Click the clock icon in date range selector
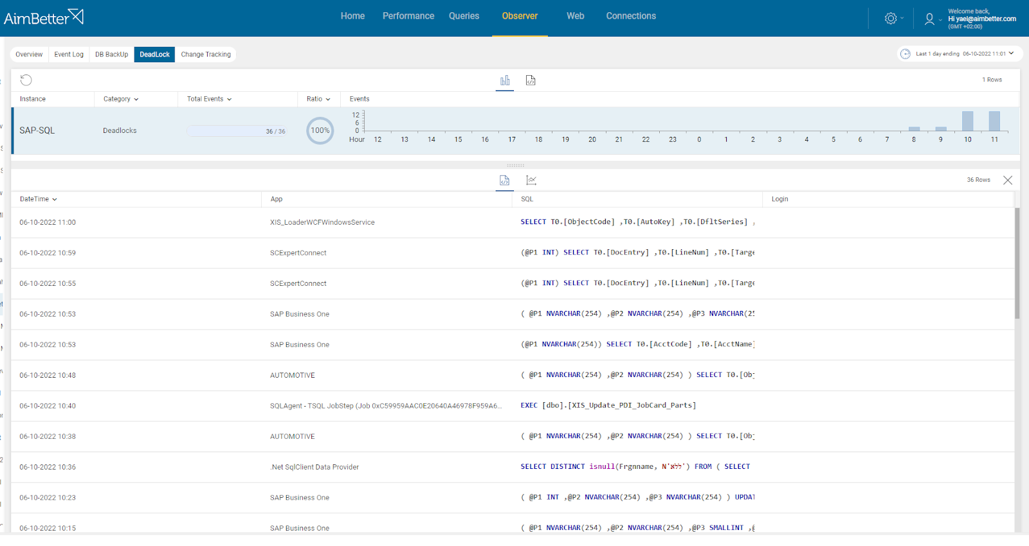Screen dimensions: 1029x546 pyautogui.click(x=905, y=54)
